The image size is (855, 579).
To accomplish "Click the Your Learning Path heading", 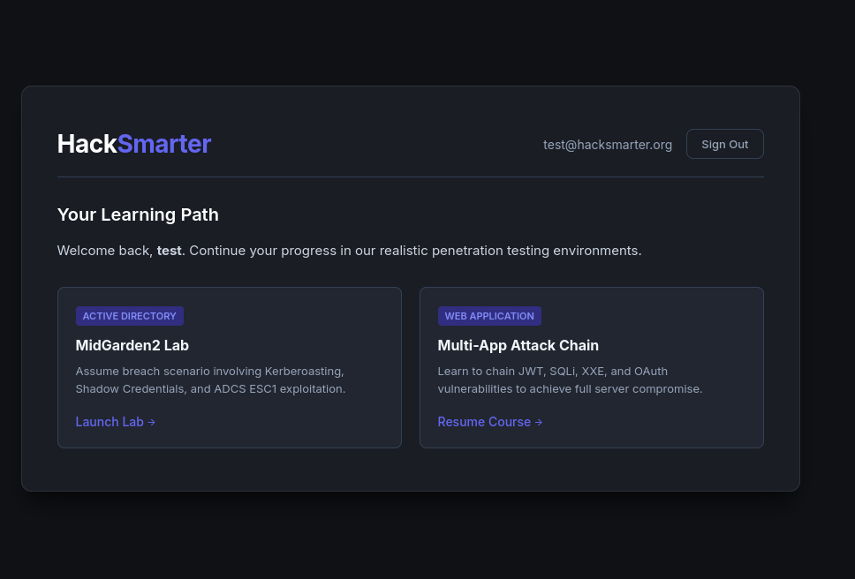I will pyautogui.click(x=138, y=214).
